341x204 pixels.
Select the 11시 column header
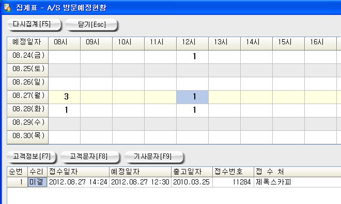(x=160, y=44)
